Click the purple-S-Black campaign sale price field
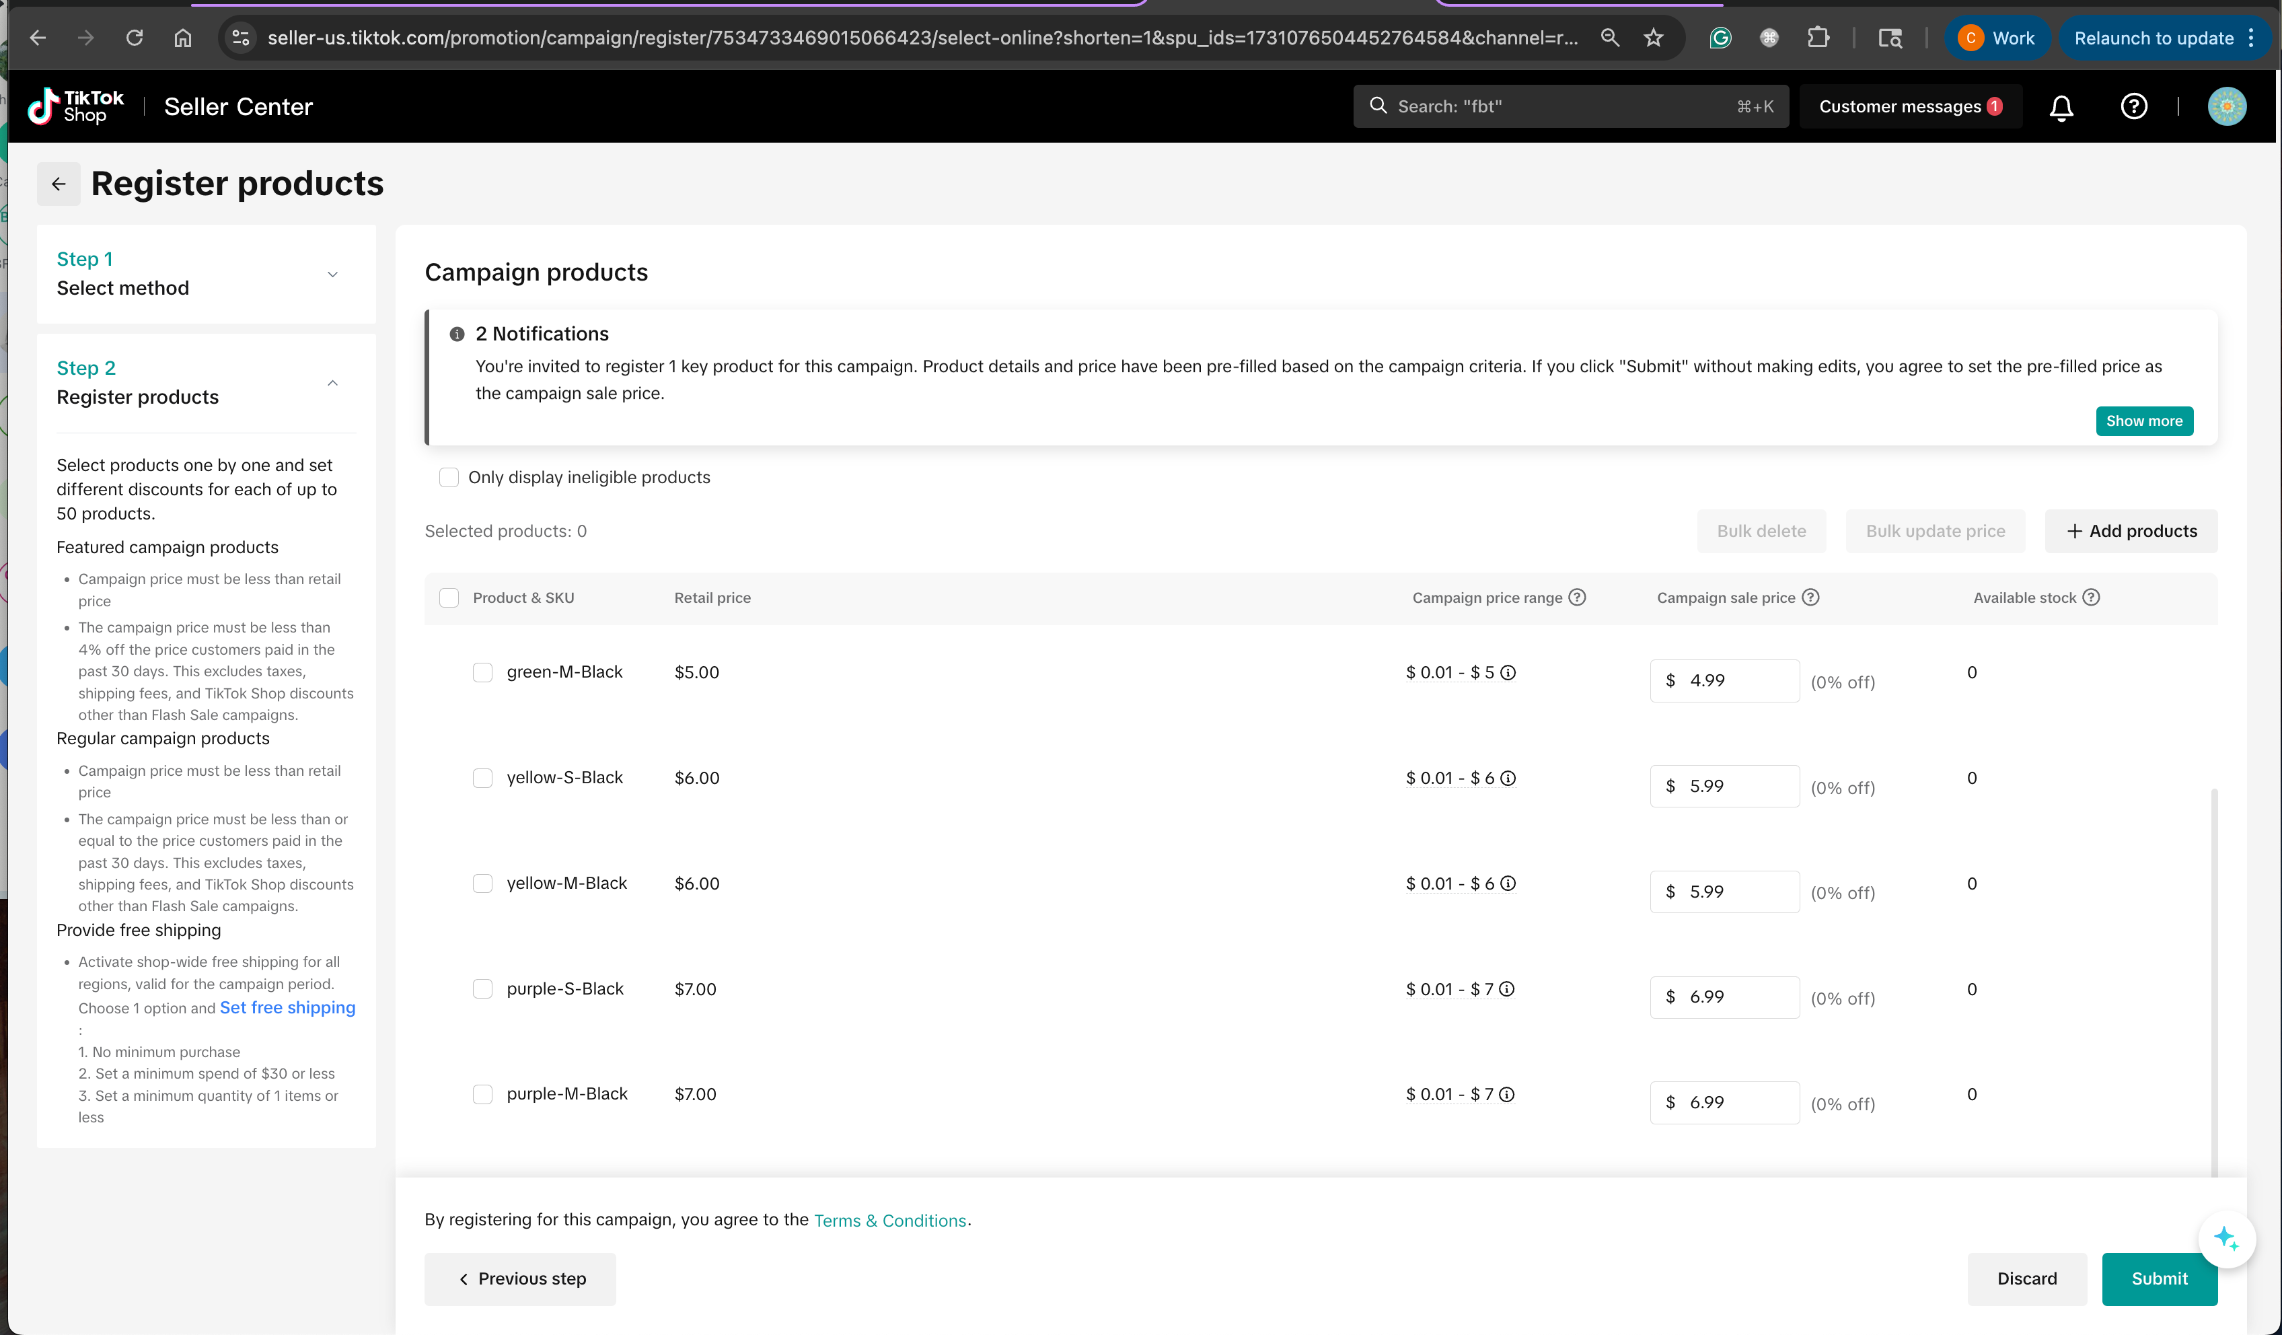 pyautogui.click(x=1735, y=997)
